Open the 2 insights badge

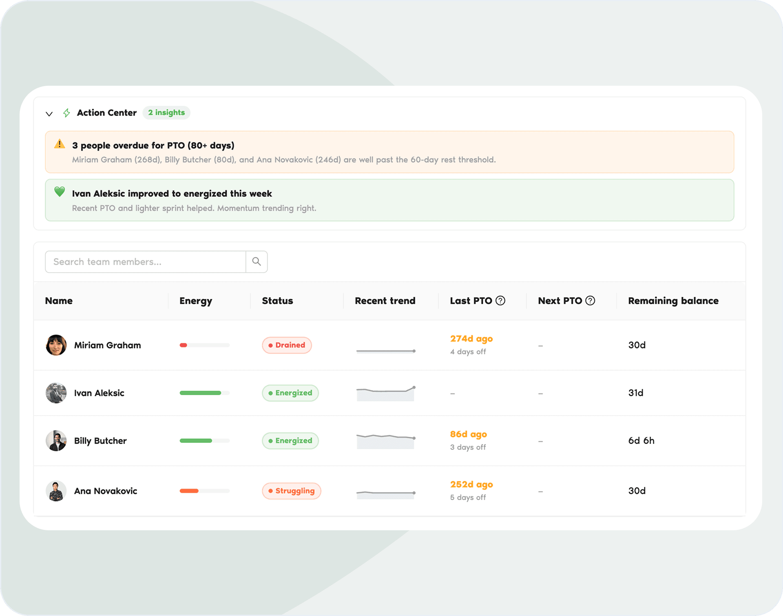(166, 113)
